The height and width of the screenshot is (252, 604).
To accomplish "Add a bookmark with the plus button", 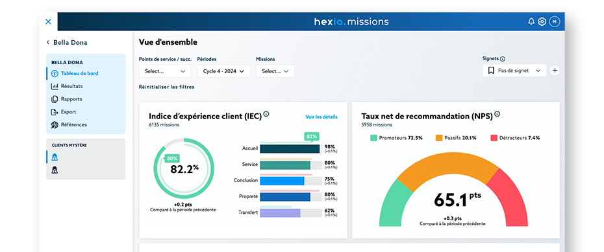I will point(555,71).
